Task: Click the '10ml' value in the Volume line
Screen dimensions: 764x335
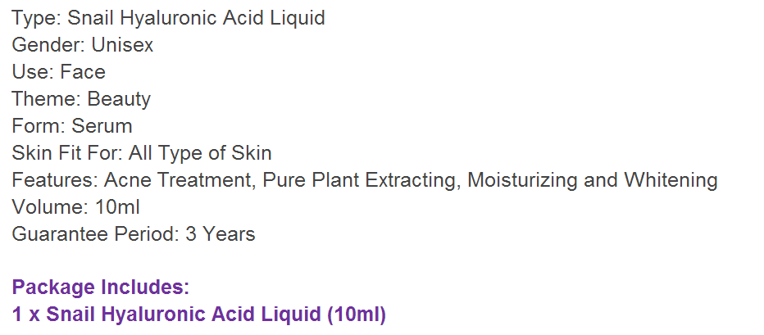Action: [x=119, y=207]
